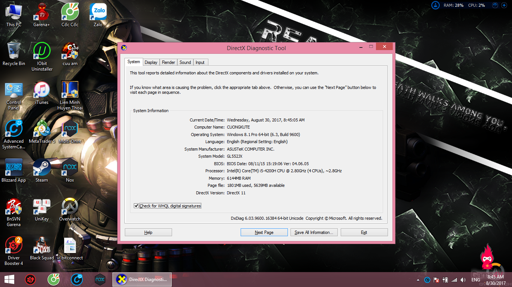Click Save All Information button
This screenshot has width=512, height=287.
(x=314, y=232)
